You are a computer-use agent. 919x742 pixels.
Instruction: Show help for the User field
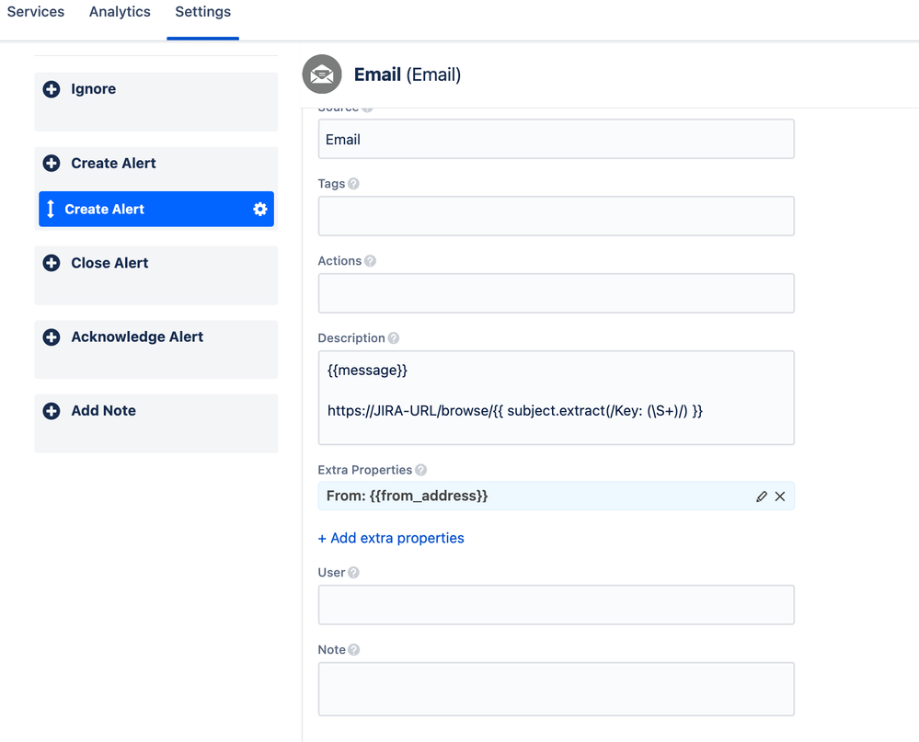pyautogui.click(x=353, y=573)
